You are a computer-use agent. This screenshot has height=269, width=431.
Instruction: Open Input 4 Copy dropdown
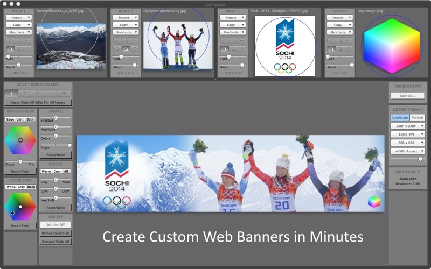coord(340,25)
